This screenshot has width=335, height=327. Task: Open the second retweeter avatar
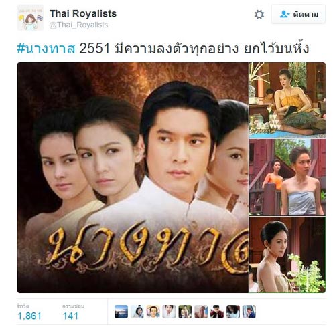tap(137, 312)
